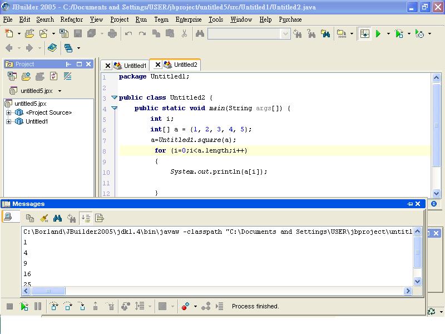Image resolution: width=445 pixels, height=334 pixels.
Task: Click the Print icon in main toolbar
Action: coord(112,33)
